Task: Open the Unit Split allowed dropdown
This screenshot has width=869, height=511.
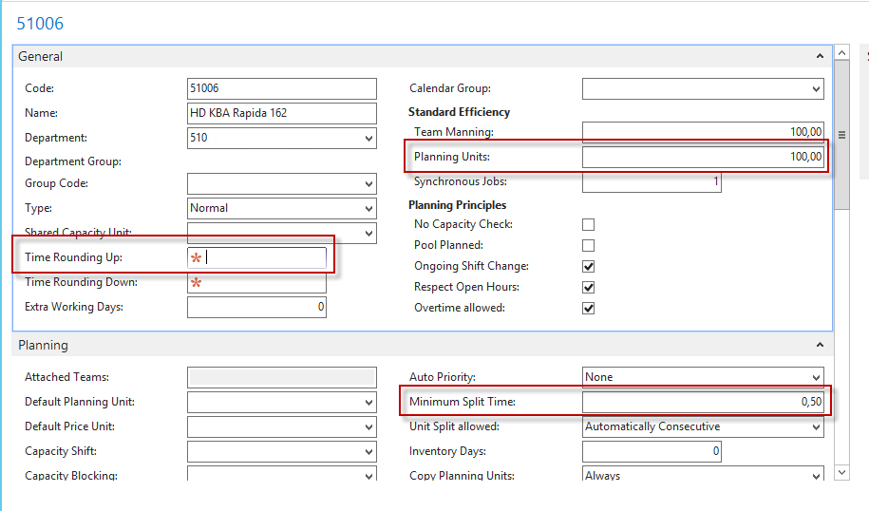Action: point(816,426)
